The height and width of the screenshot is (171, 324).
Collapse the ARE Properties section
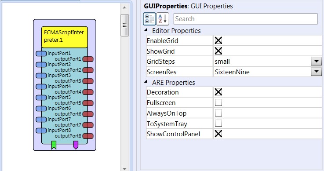[x=146, y=82]
